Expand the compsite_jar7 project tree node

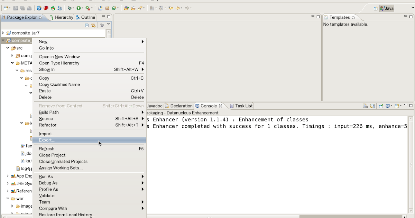pyautogui.click(x=3, y=33)
